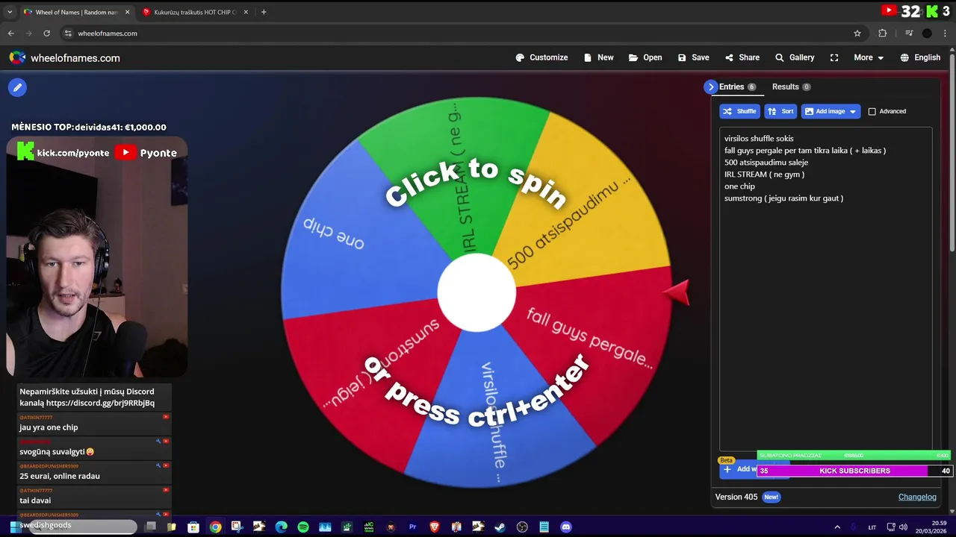This screenshot has height=537, width=956.
Task: Open the Customize palette option
Action: click(541, 57)
